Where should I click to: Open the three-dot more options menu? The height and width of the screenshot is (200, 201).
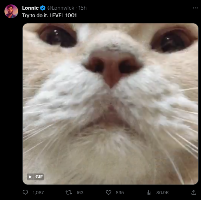pyautogui.click(x=195, y=8)
